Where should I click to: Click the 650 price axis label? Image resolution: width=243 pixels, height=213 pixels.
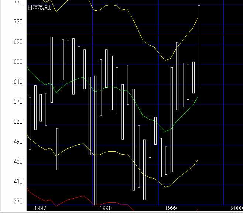18,62
